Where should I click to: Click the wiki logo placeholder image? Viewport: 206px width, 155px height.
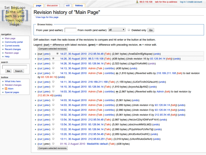(x=15, y=15)
